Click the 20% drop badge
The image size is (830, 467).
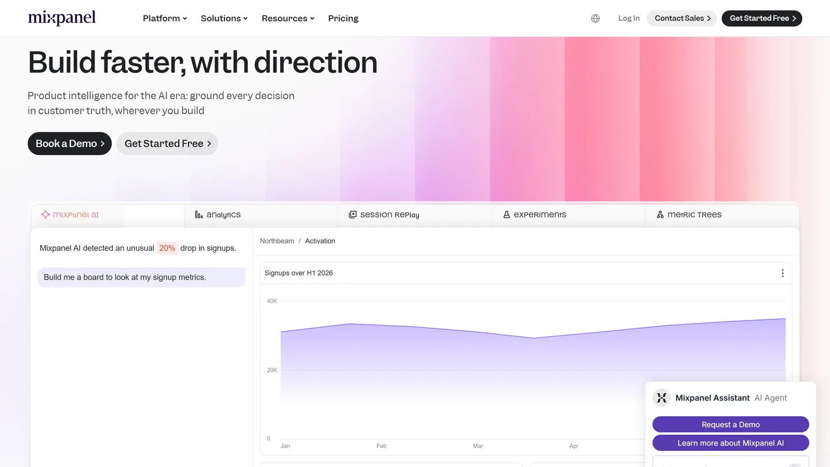[x=167, y=248]
